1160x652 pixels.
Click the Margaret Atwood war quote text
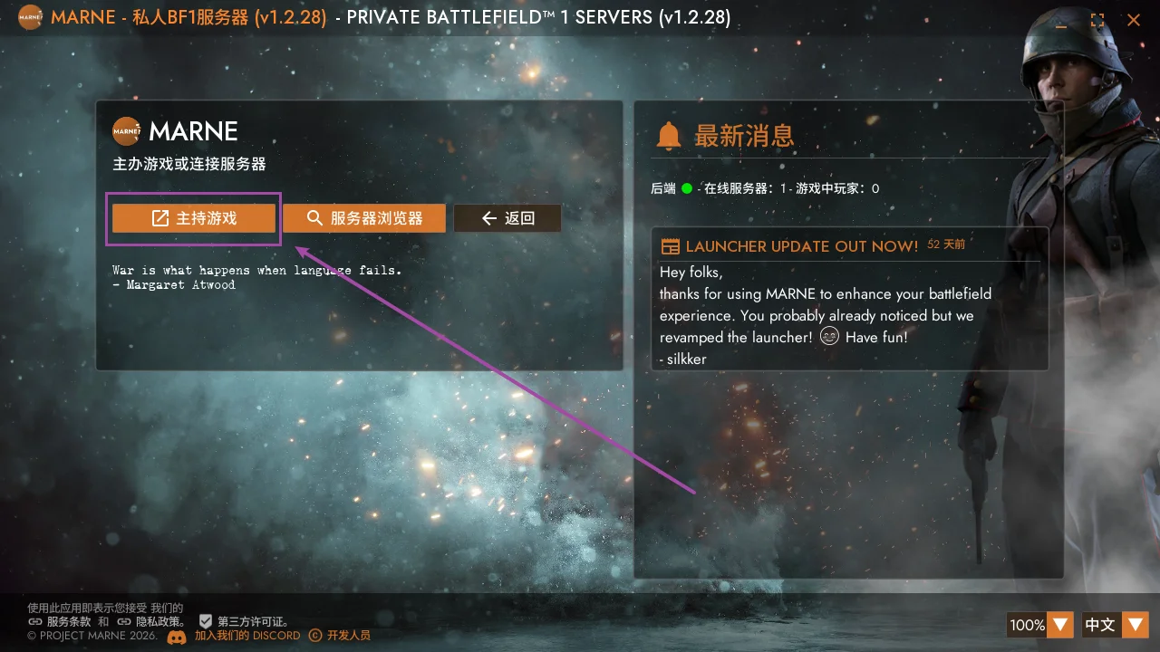(256, 277)
